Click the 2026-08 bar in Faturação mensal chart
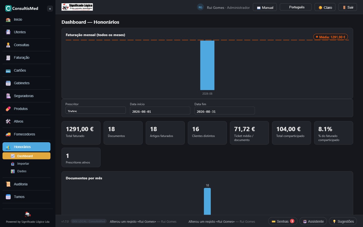 [x=207, y=65]
